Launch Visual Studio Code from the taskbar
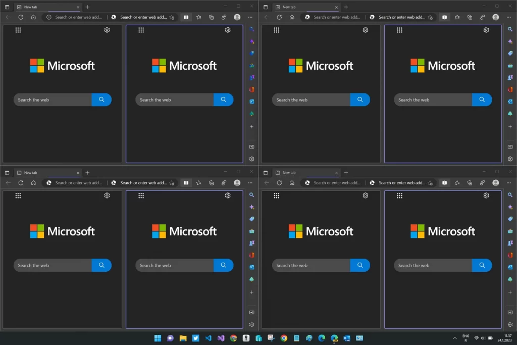The image size is (517, 345). click(208, 338)
